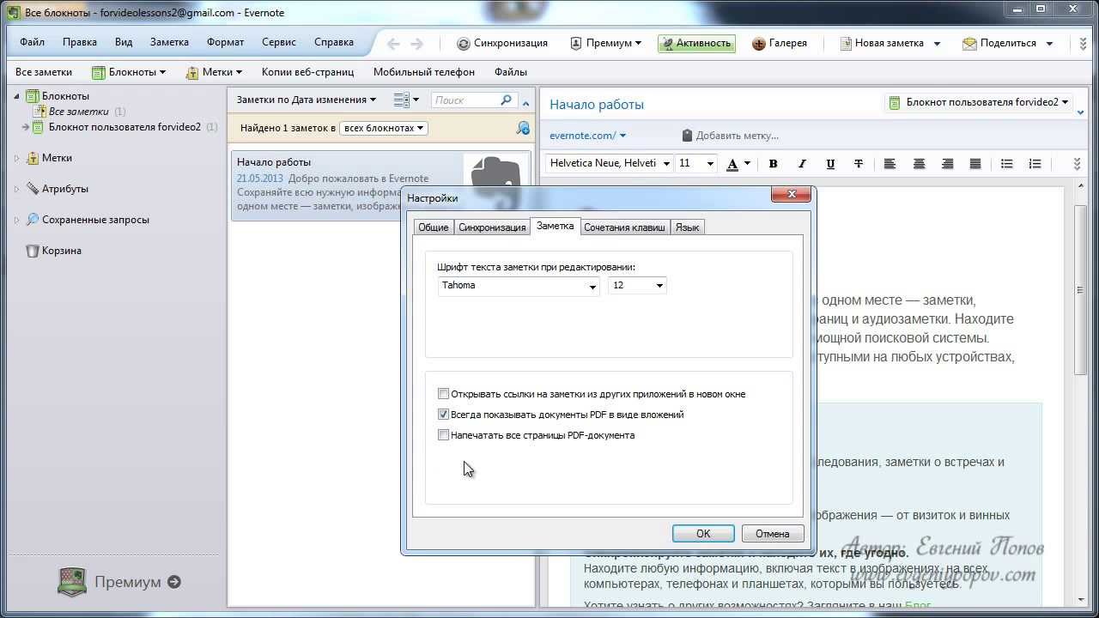The width and height of the screenshot is (1099, 618).
Task: Apply bold formatting in the editor toolbar
Action: click(x=773, y=163)
